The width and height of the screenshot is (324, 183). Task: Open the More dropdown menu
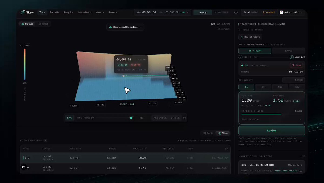click(x=113, y=12)
